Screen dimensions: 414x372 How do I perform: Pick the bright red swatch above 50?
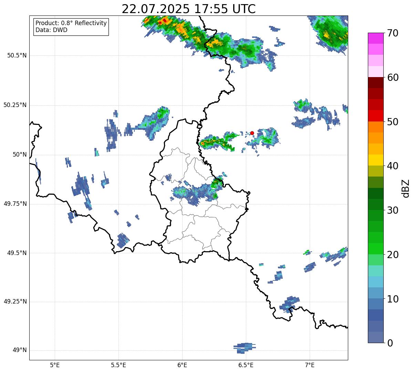375,116
